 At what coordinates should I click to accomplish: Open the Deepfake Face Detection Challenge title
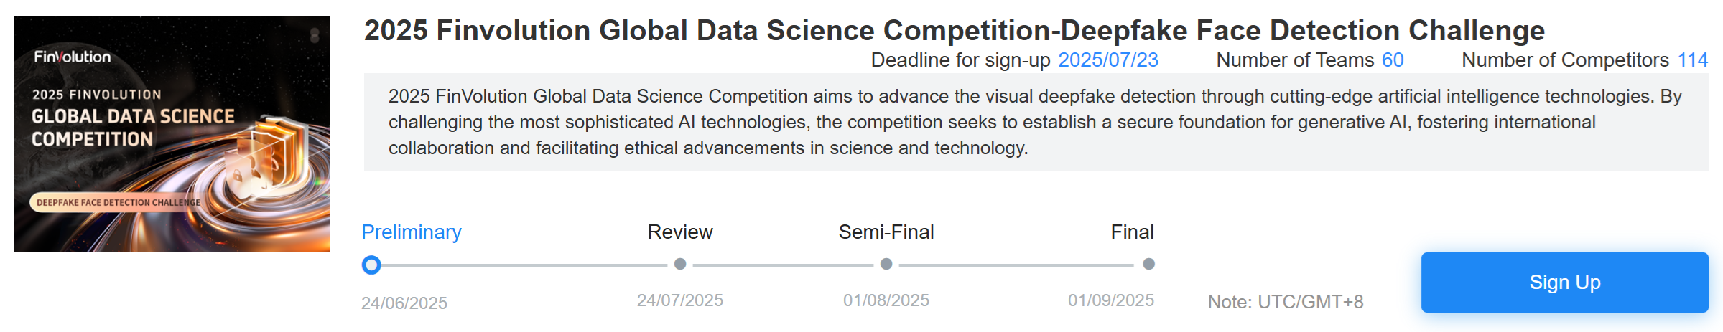955,30
